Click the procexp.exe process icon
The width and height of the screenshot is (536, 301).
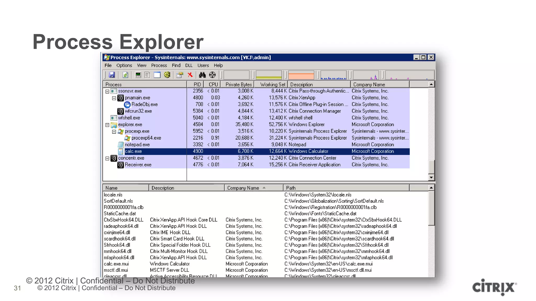(x=120, y=131)
